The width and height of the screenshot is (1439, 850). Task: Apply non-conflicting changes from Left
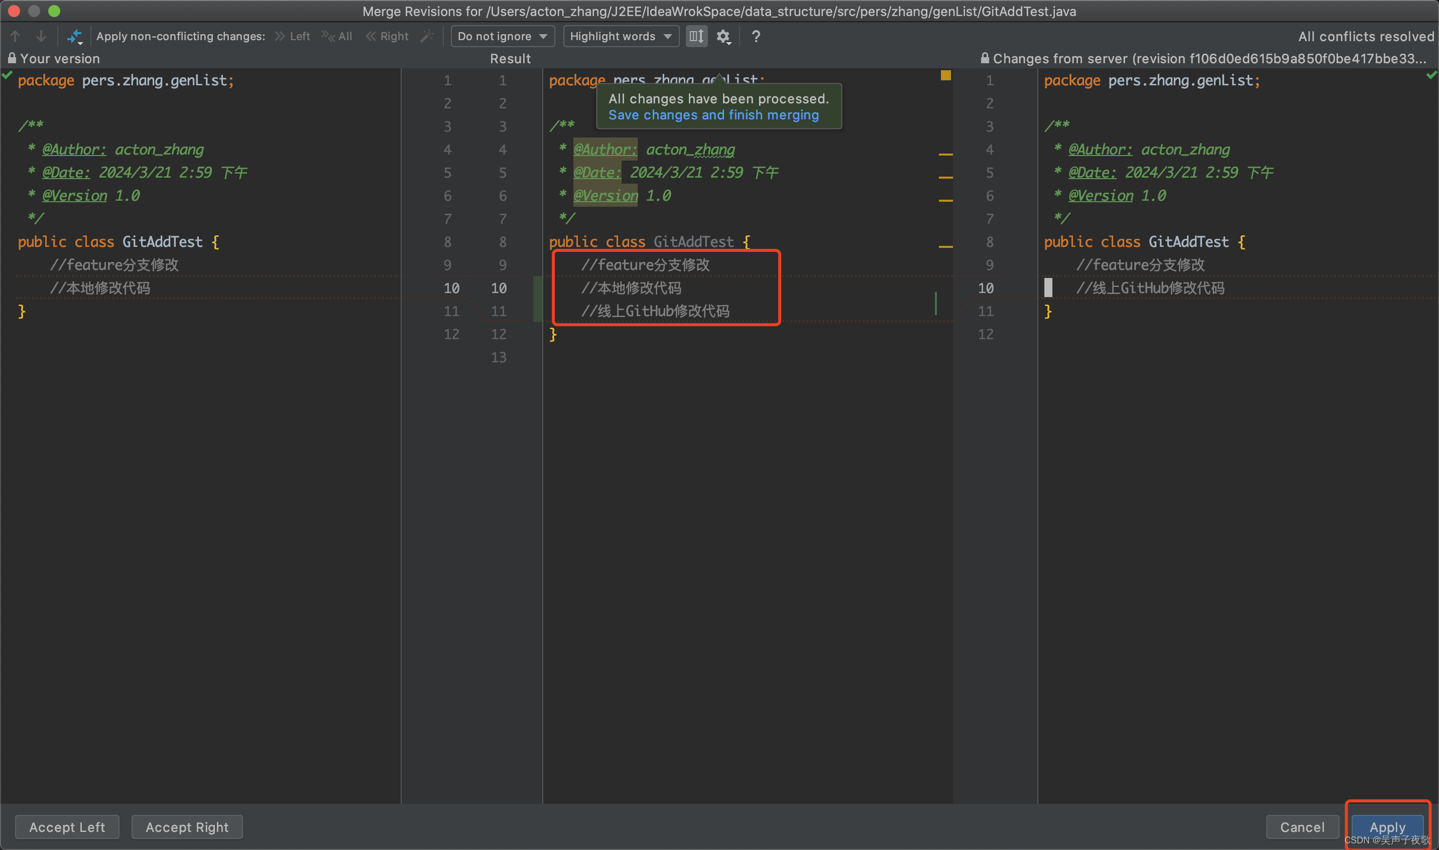tap(292, 36)
